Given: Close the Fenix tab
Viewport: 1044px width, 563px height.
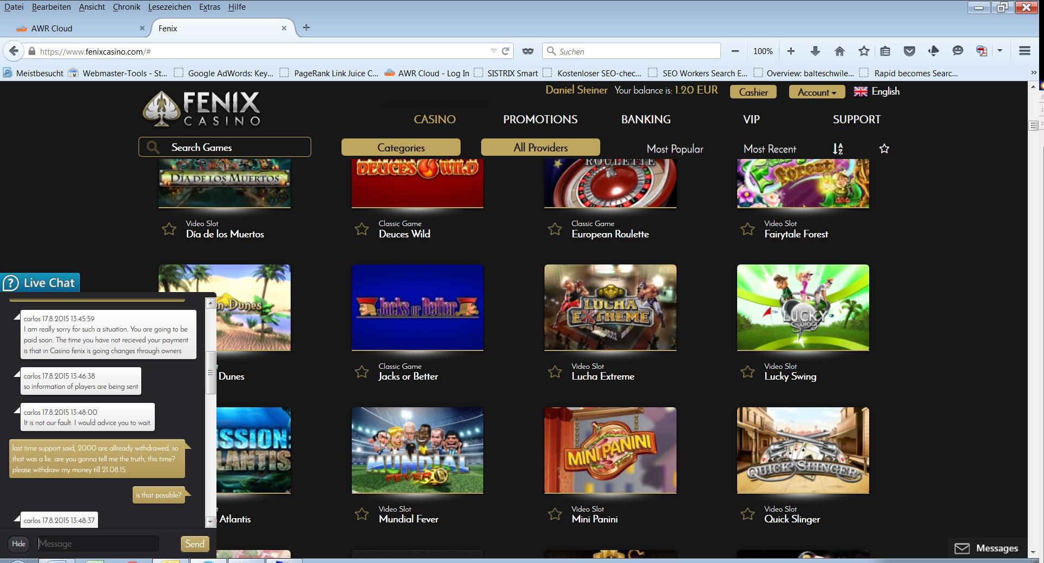Looking at the screenshot, I should (x=284, y=28).
